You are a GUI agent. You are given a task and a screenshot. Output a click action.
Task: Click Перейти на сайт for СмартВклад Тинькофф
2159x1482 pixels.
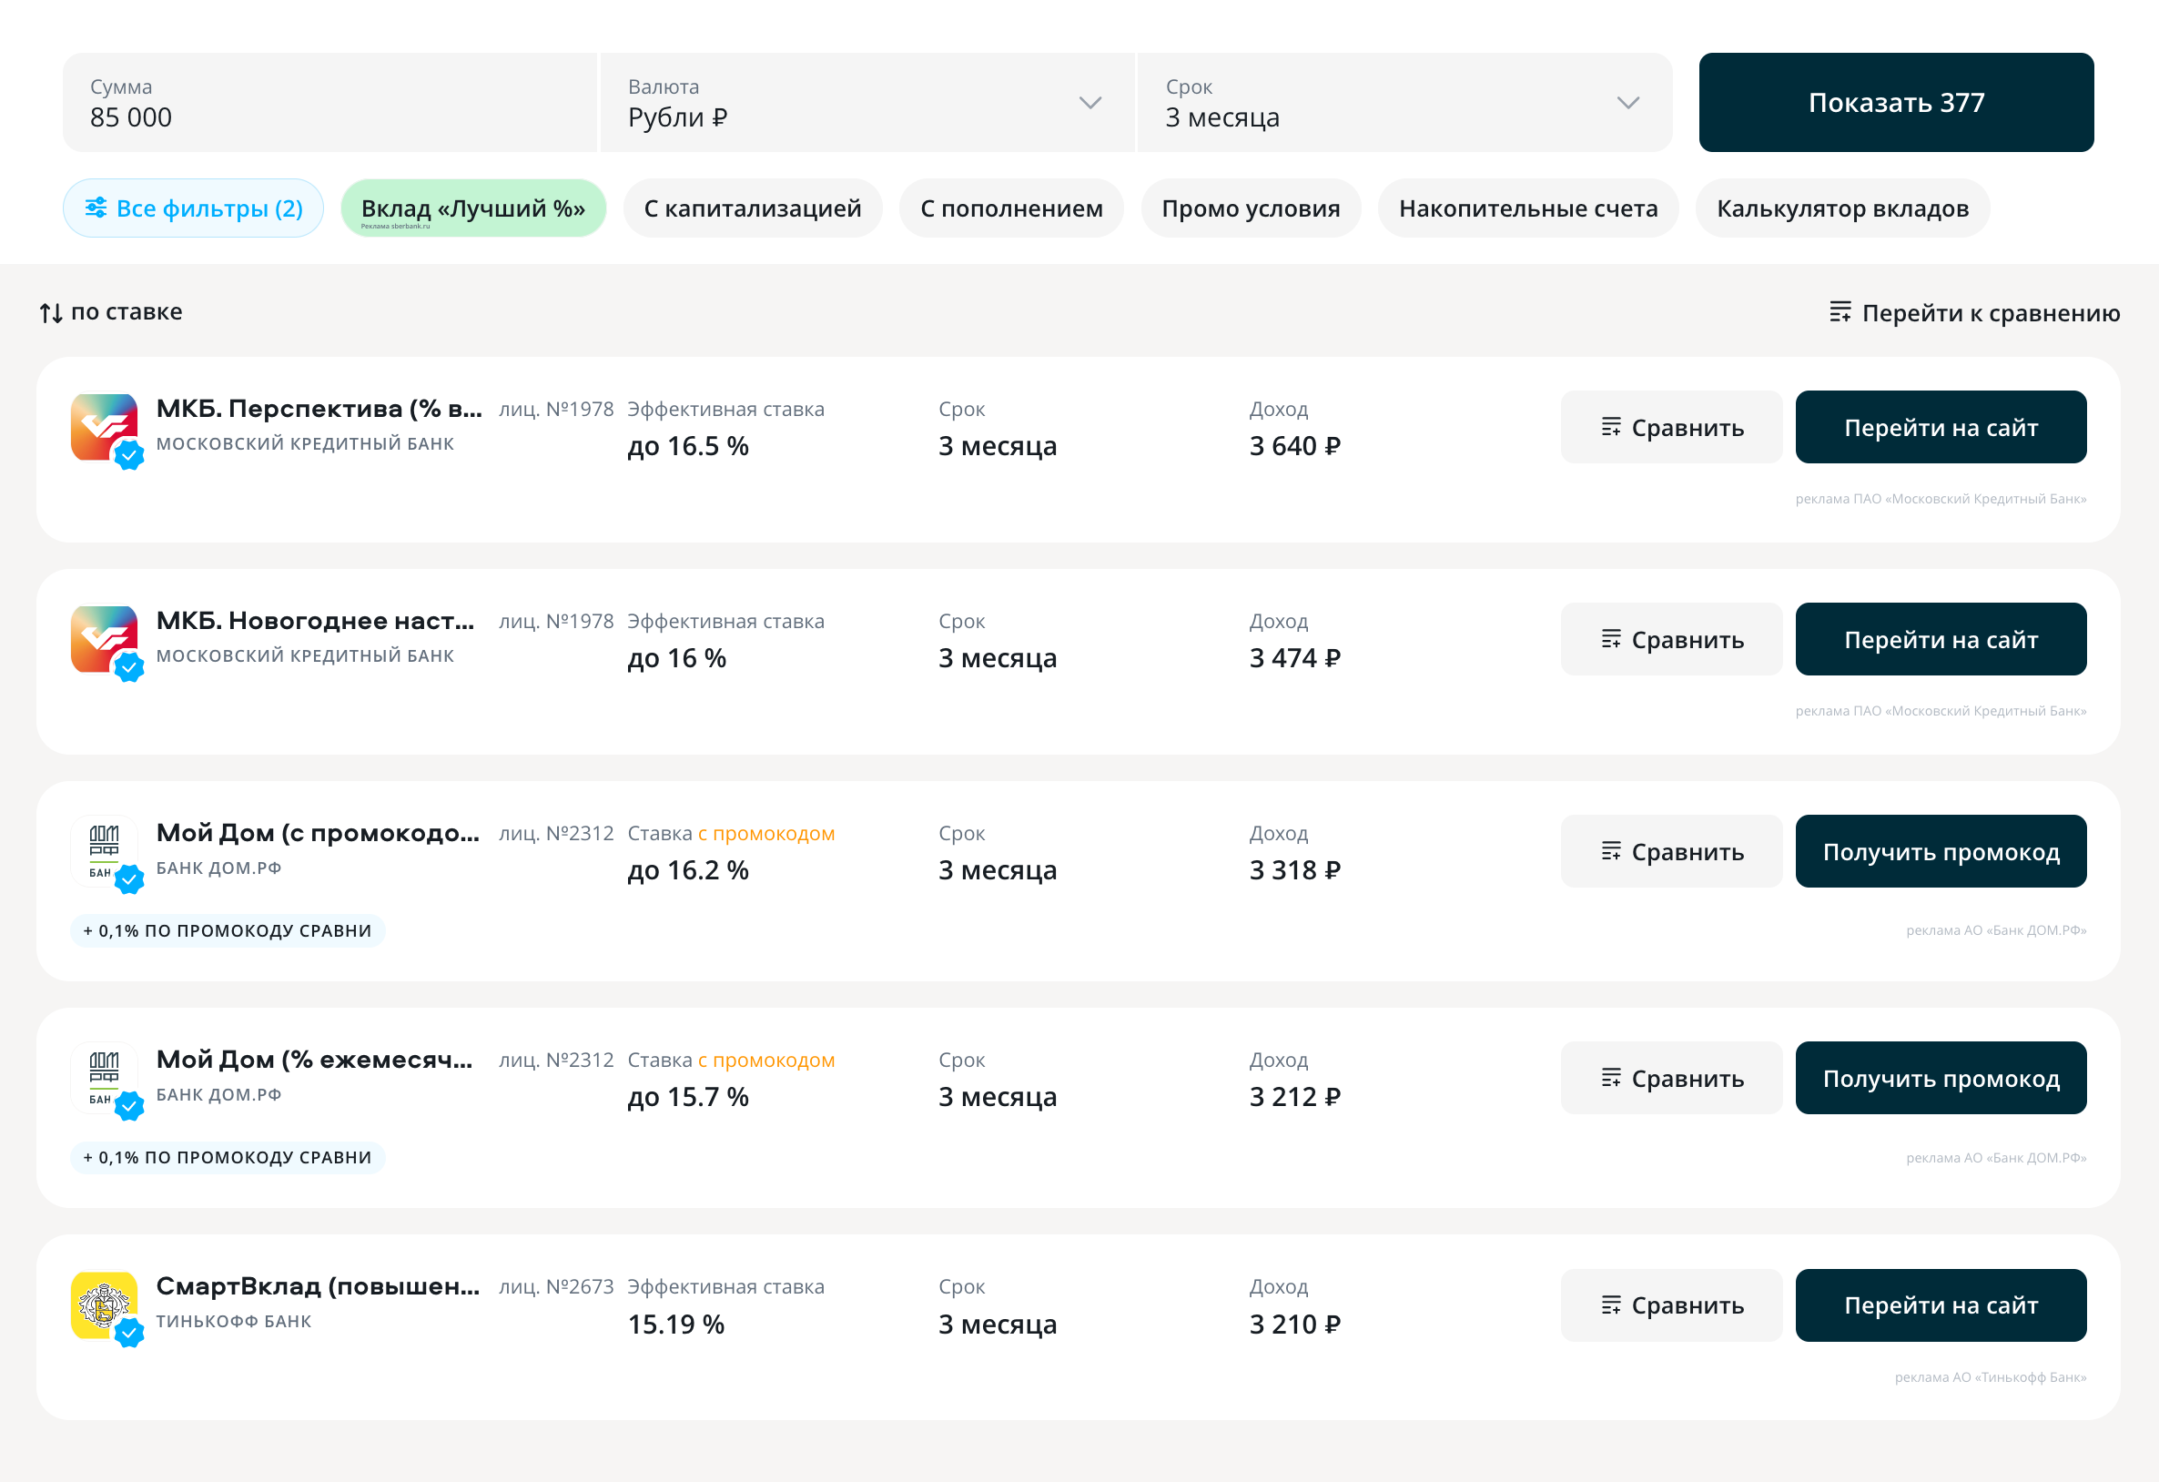tap(1941, 1305)
